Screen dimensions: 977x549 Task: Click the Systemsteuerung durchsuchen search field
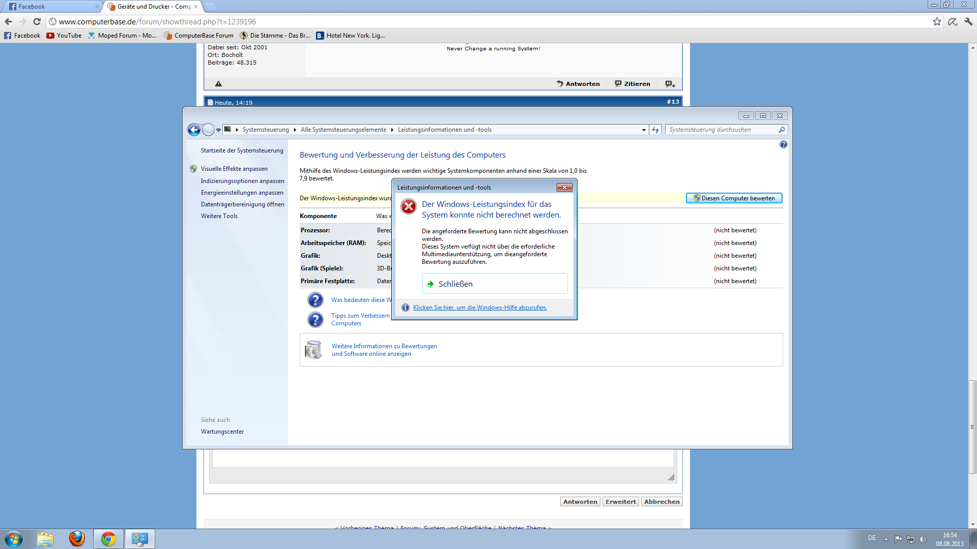(x=722, y=130)
